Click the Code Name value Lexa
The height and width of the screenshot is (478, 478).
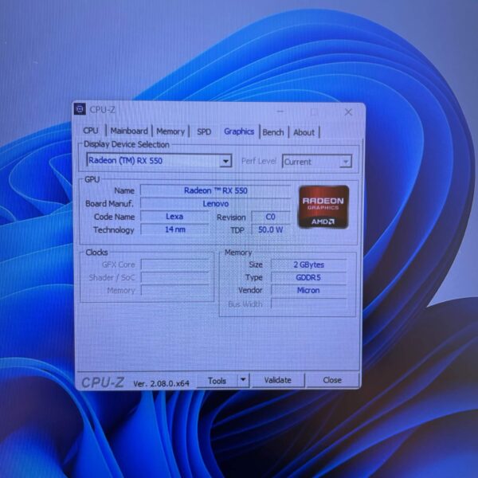tap(174, 217)
